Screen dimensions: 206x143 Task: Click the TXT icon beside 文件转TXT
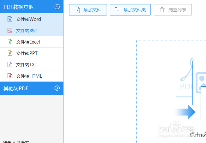pos(10,64)
